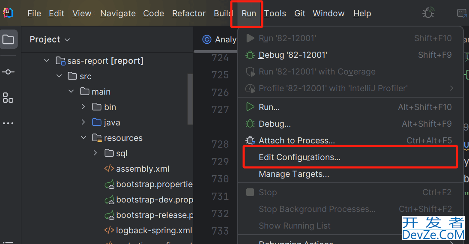Expand the java source folder

84,122
